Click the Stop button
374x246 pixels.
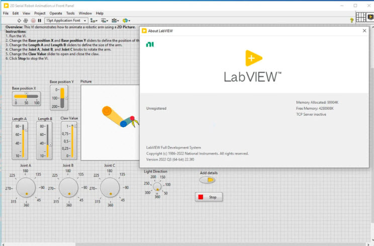pyautogui.click(x=209, y=197)
